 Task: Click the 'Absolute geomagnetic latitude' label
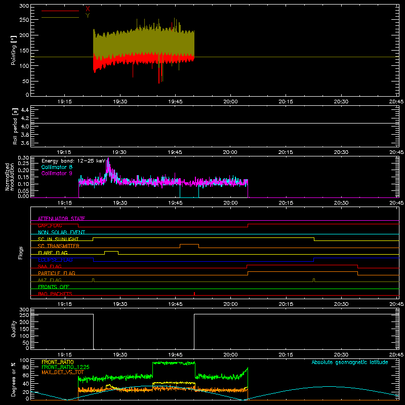(350, 362)
